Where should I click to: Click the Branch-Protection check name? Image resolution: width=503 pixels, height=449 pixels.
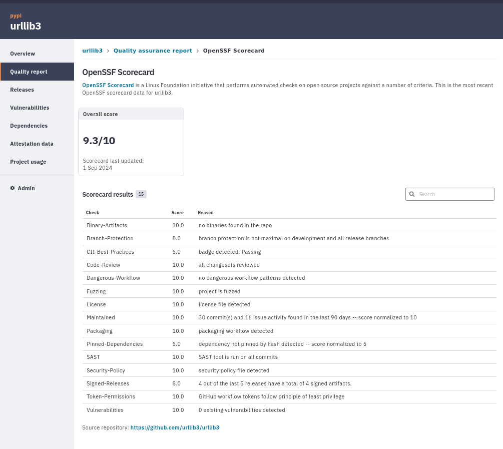110,238
